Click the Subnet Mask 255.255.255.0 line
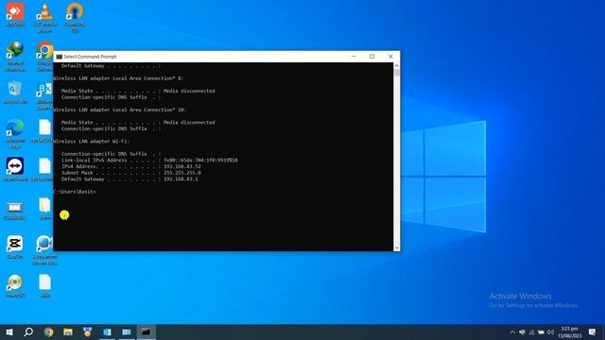 tap(130, 173)
